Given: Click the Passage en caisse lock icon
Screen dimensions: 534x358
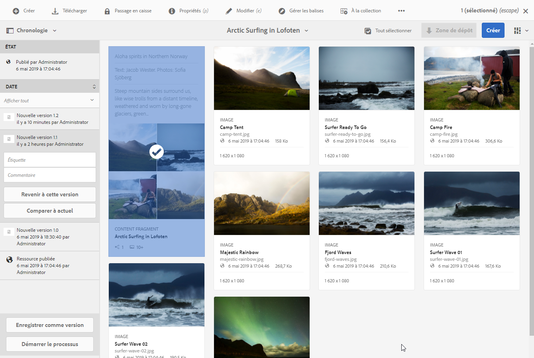Looking at the screenshot, I should 107,11.
